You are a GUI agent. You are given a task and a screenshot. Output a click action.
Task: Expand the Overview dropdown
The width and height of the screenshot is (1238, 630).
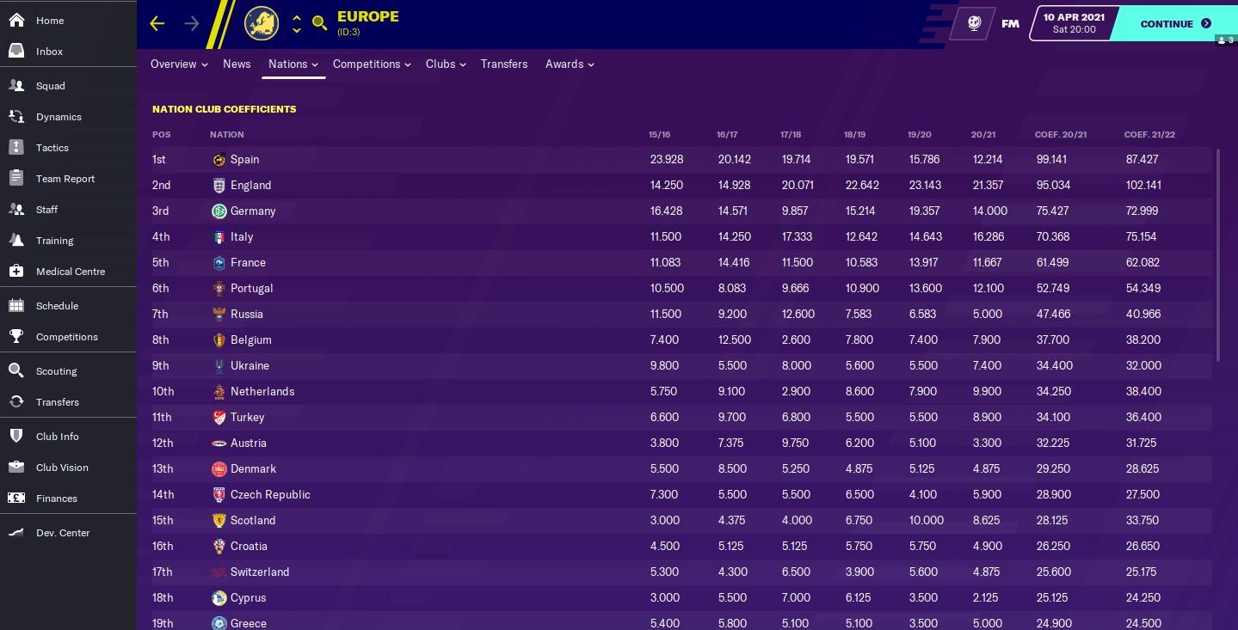pyautogui.click(x=179, y=64)
